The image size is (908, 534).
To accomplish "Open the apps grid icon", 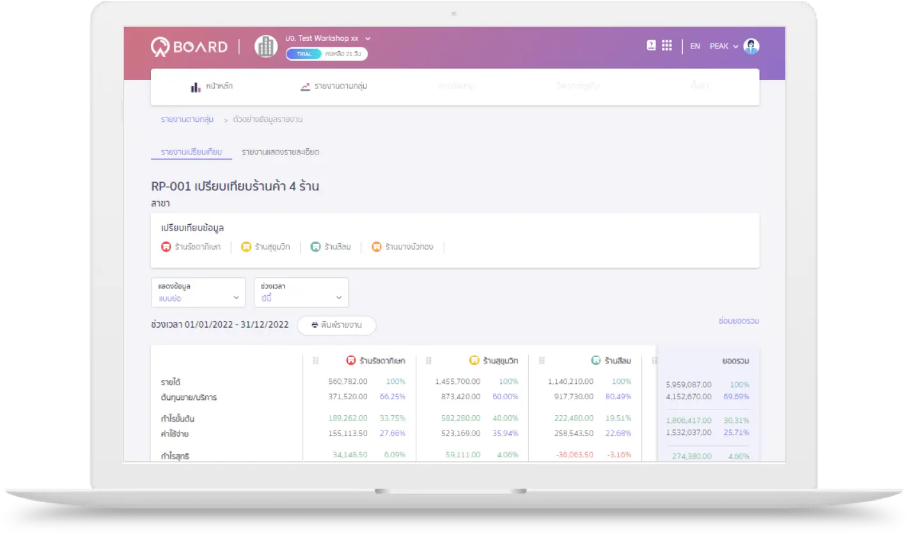I will click(x=667, y=45).
